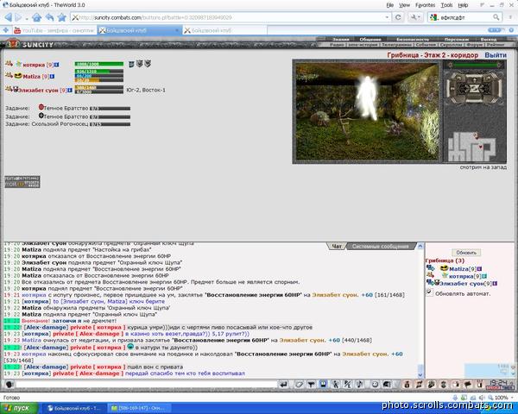518x414 pixels.
Task: Go forward with the browser Forward arrow
Action: [19, 17]
